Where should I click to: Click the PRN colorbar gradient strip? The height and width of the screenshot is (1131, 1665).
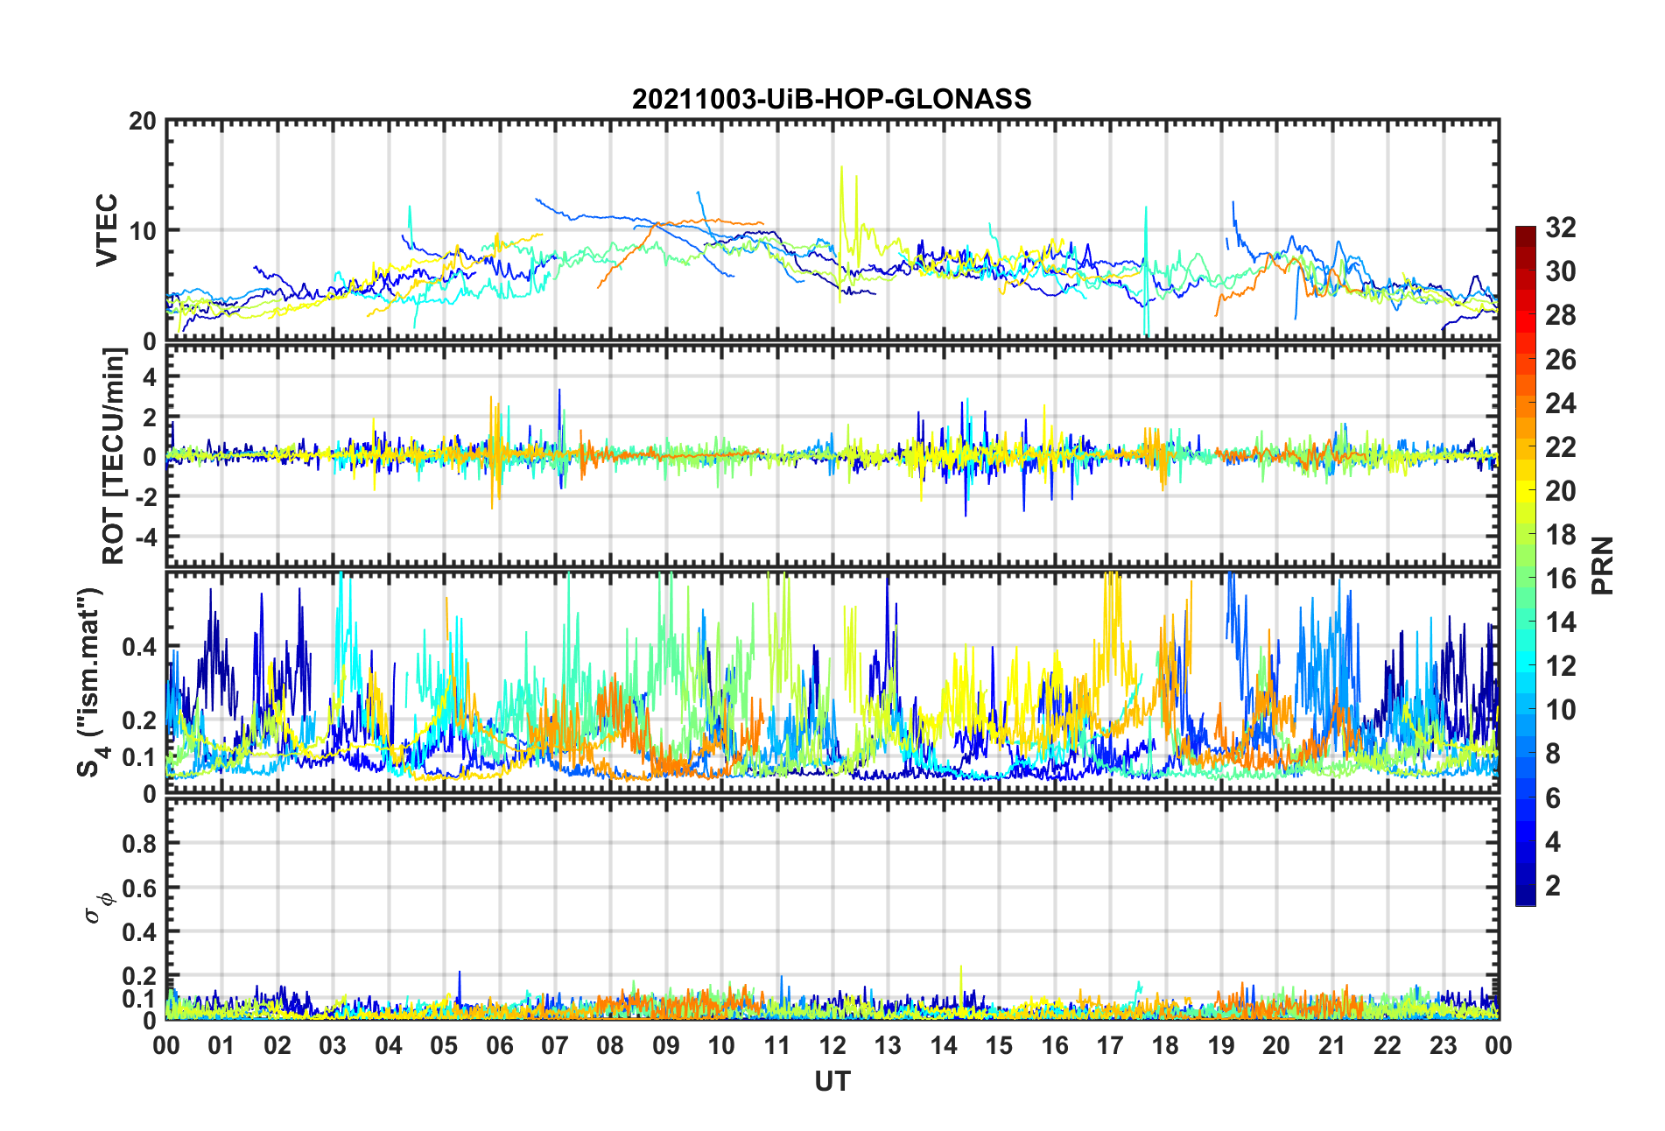coord(1525,565)
